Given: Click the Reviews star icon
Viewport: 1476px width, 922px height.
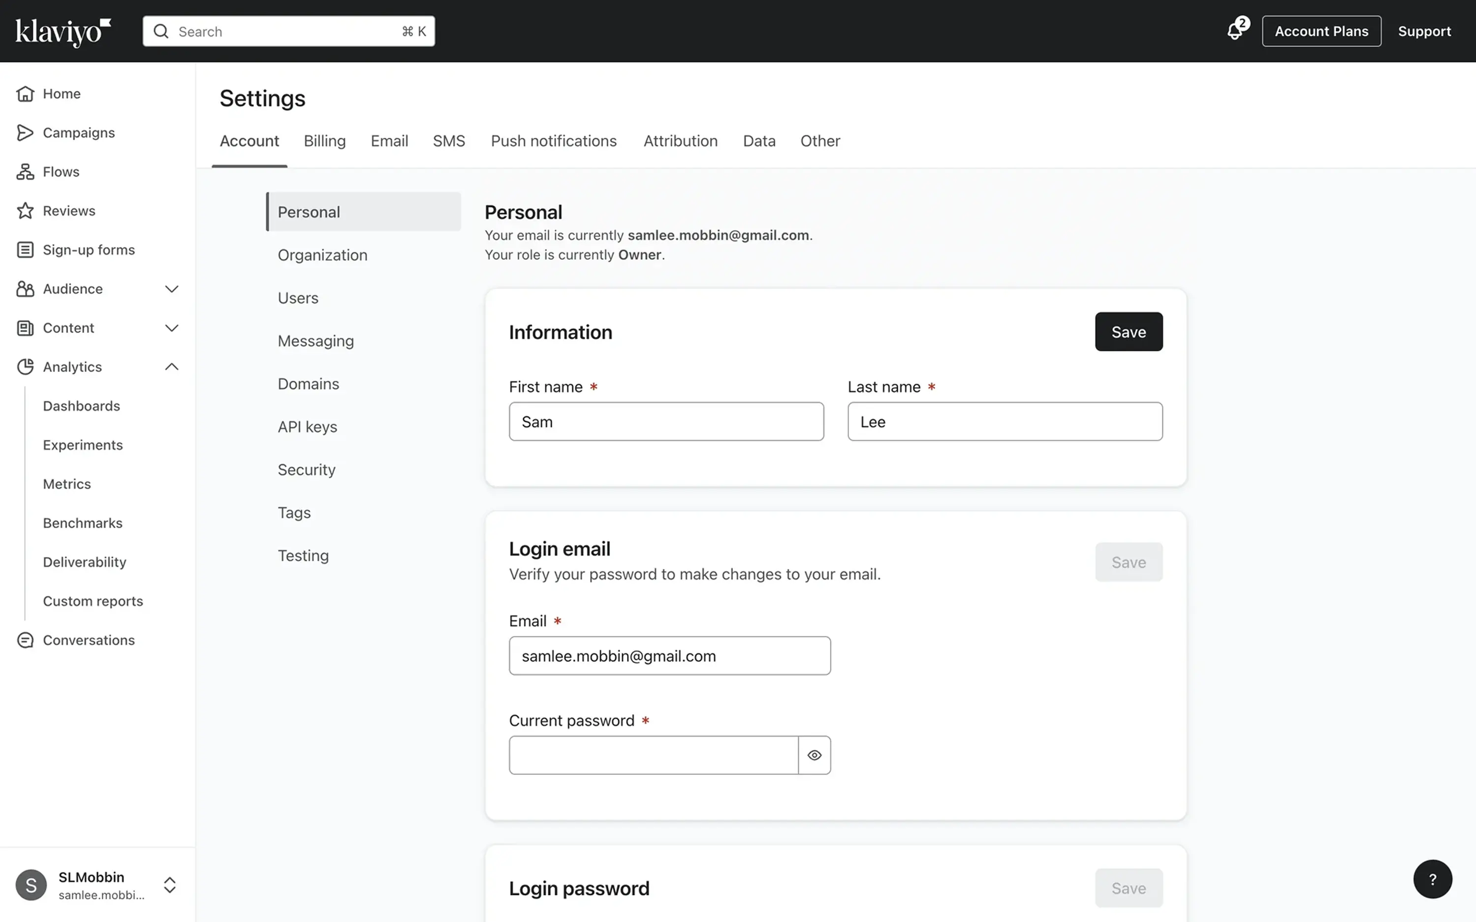Looking at the screenshot, I should click(25, 211).
